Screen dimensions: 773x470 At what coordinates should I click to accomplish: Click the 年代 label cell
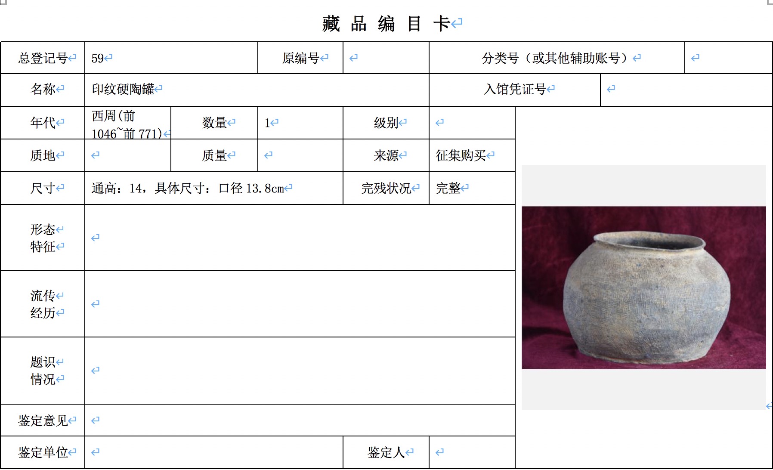click(x=43, y=123)
